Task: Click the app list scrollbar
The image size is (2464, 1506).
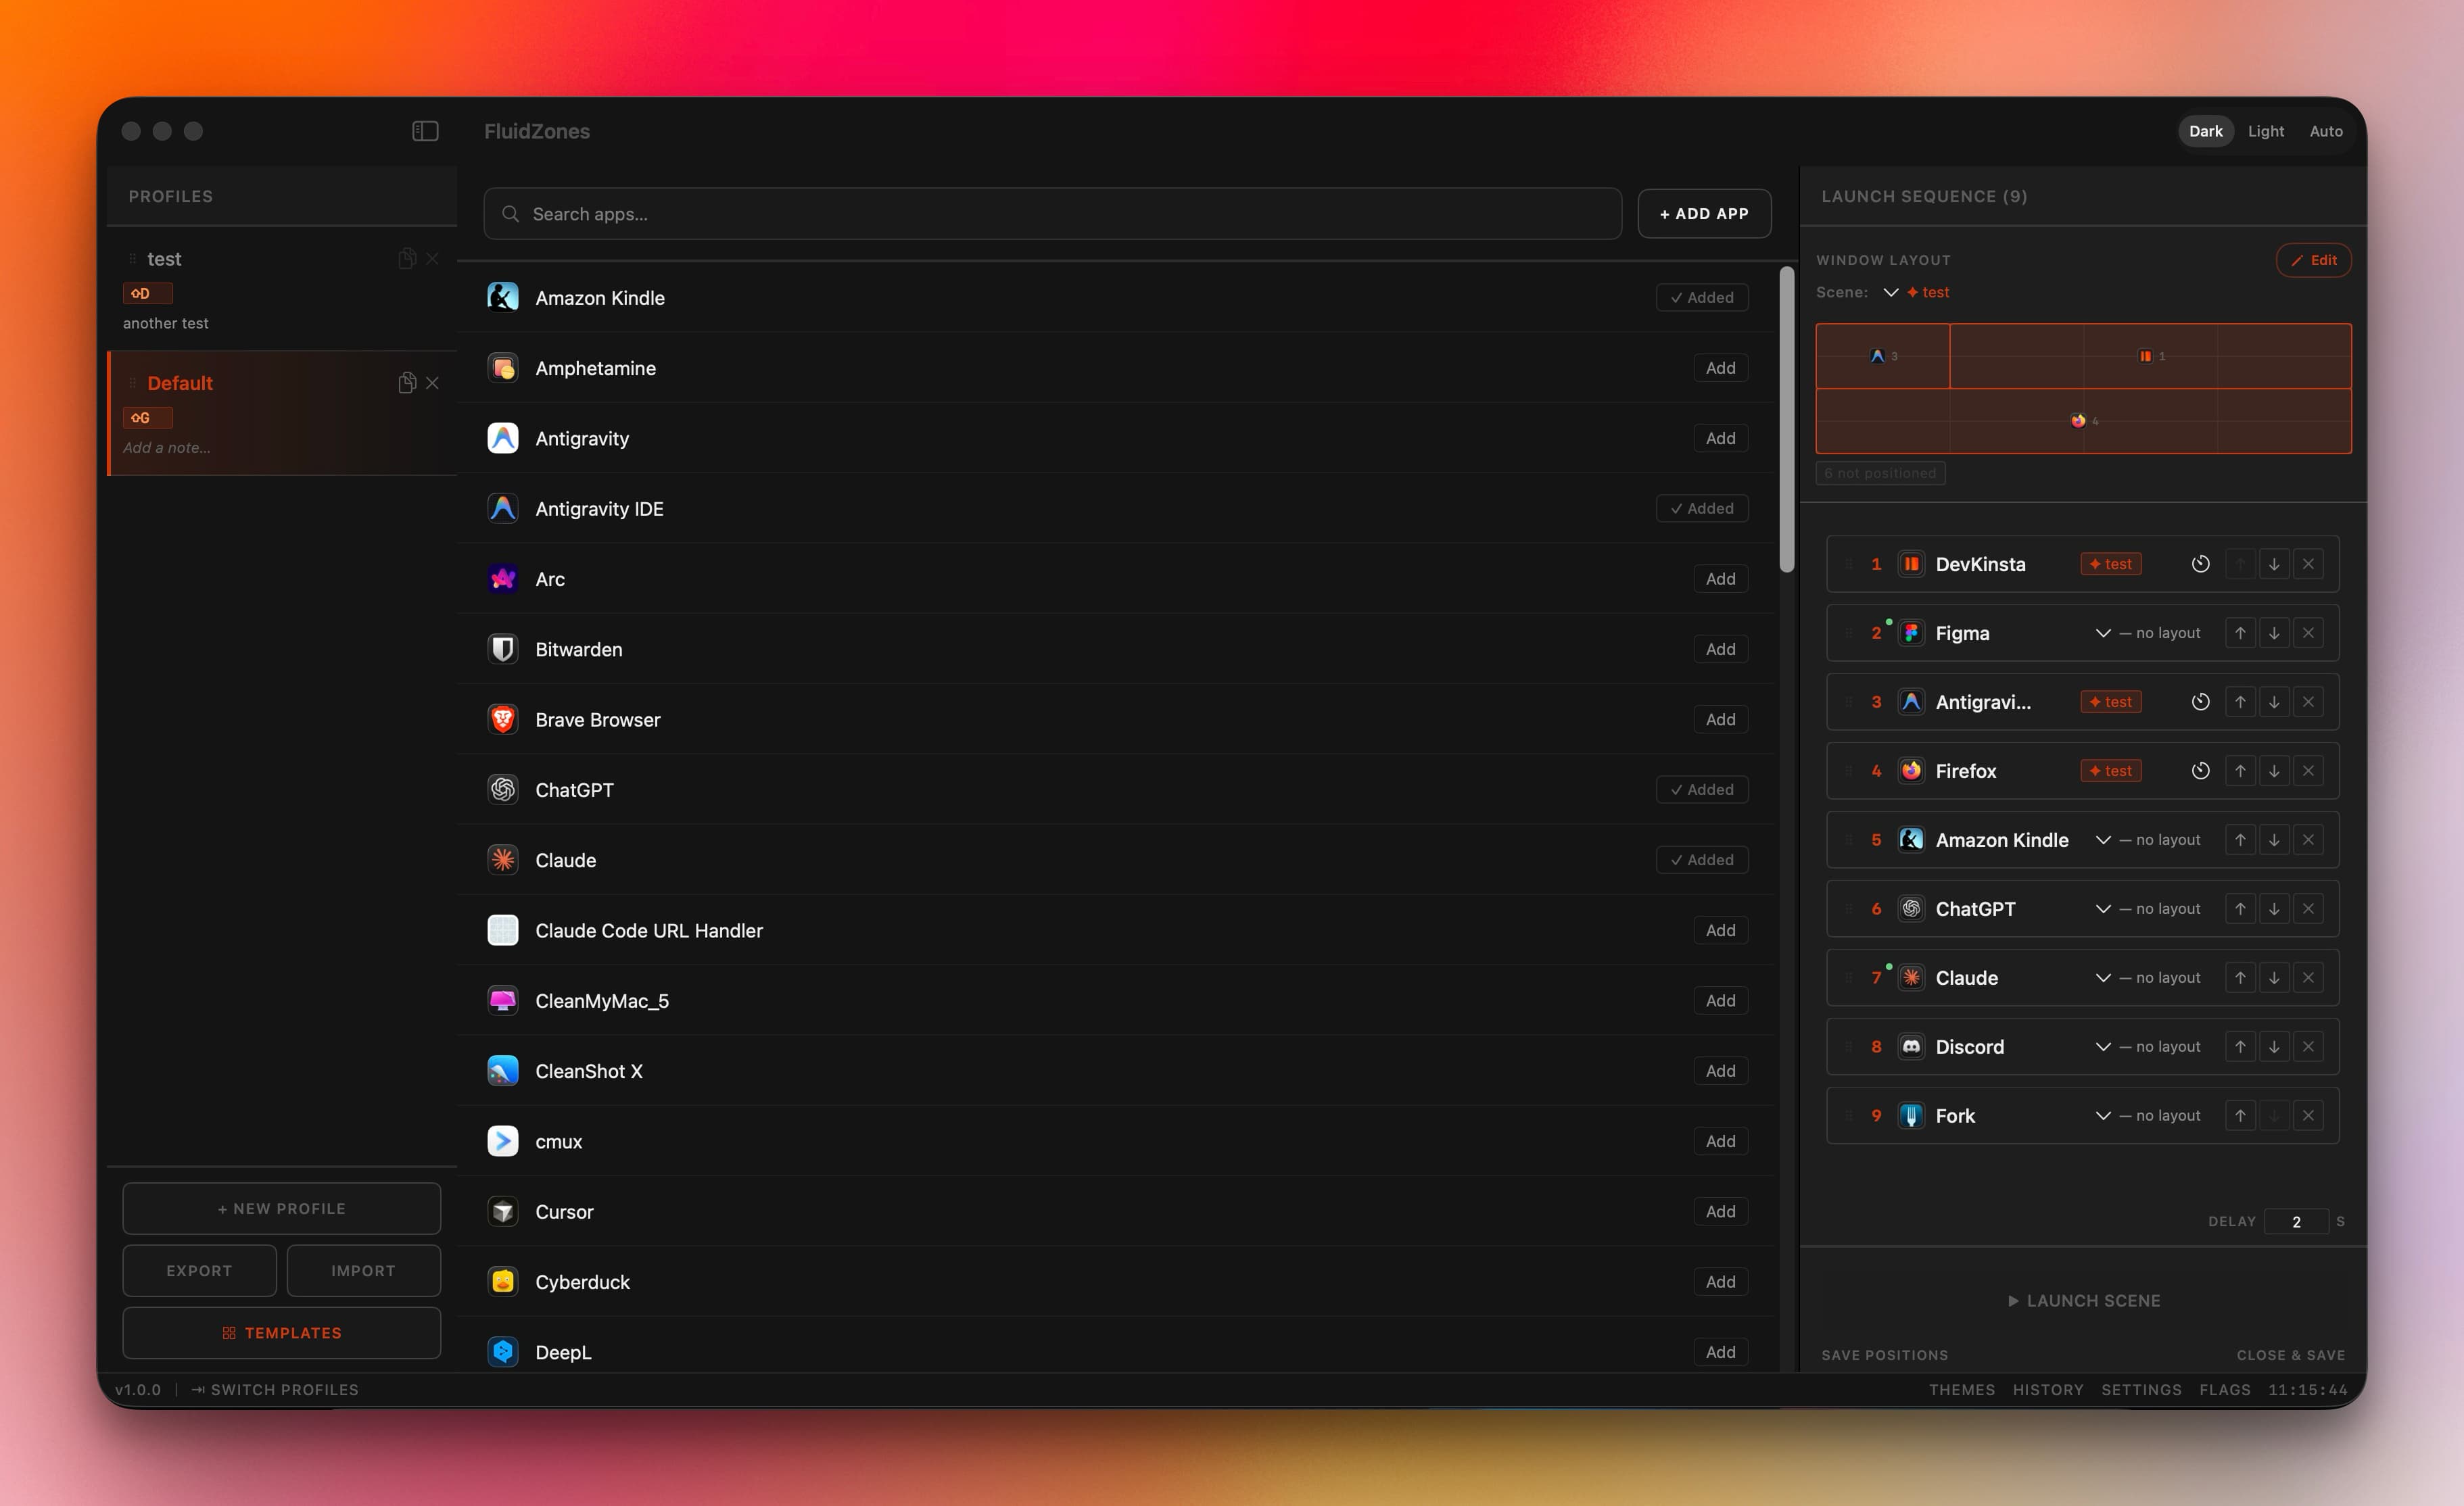Action: [1786, 420]
